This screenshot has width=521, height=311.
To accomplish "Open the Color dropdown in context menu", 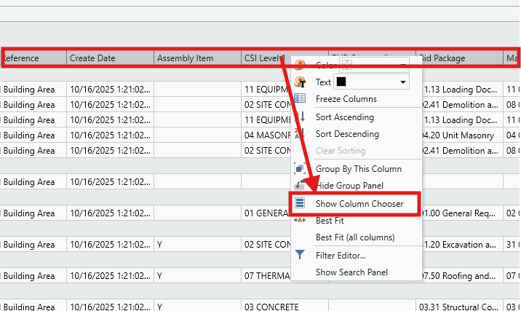I will click(402, 66).
